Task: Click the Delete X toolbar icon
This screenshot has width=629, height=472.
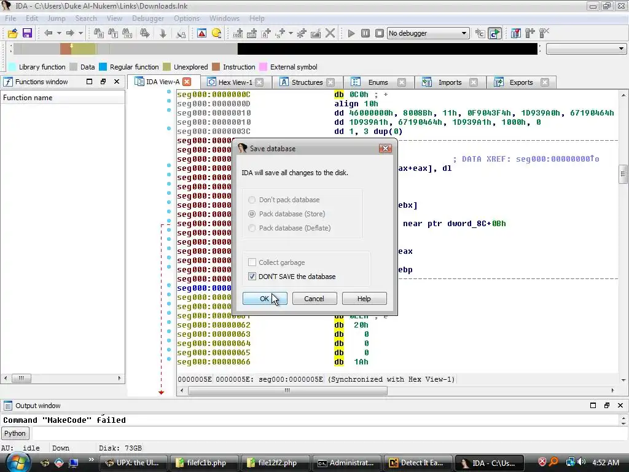Action: point(330,33)
